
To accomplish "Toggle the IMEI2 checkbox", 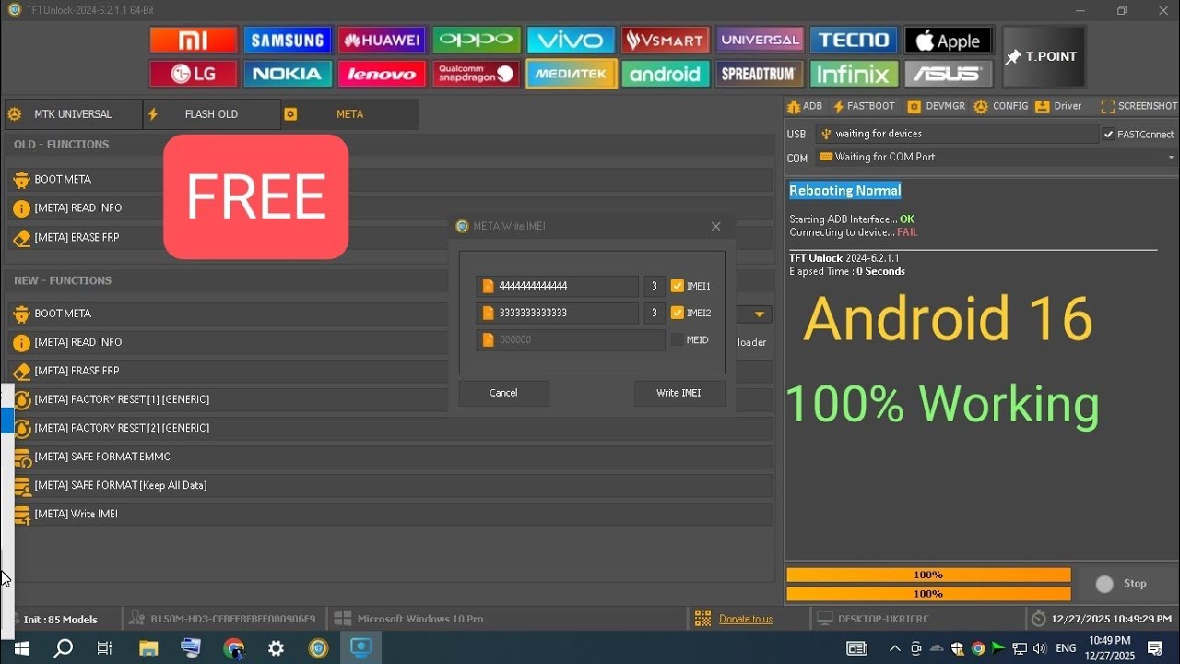I will (x=678, y=313).
